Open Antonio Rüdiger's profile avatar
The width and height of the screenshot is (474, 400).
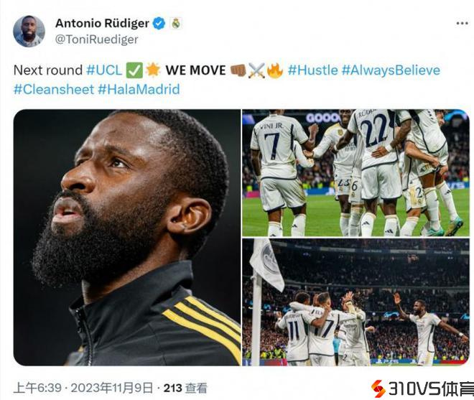[29, 31]
